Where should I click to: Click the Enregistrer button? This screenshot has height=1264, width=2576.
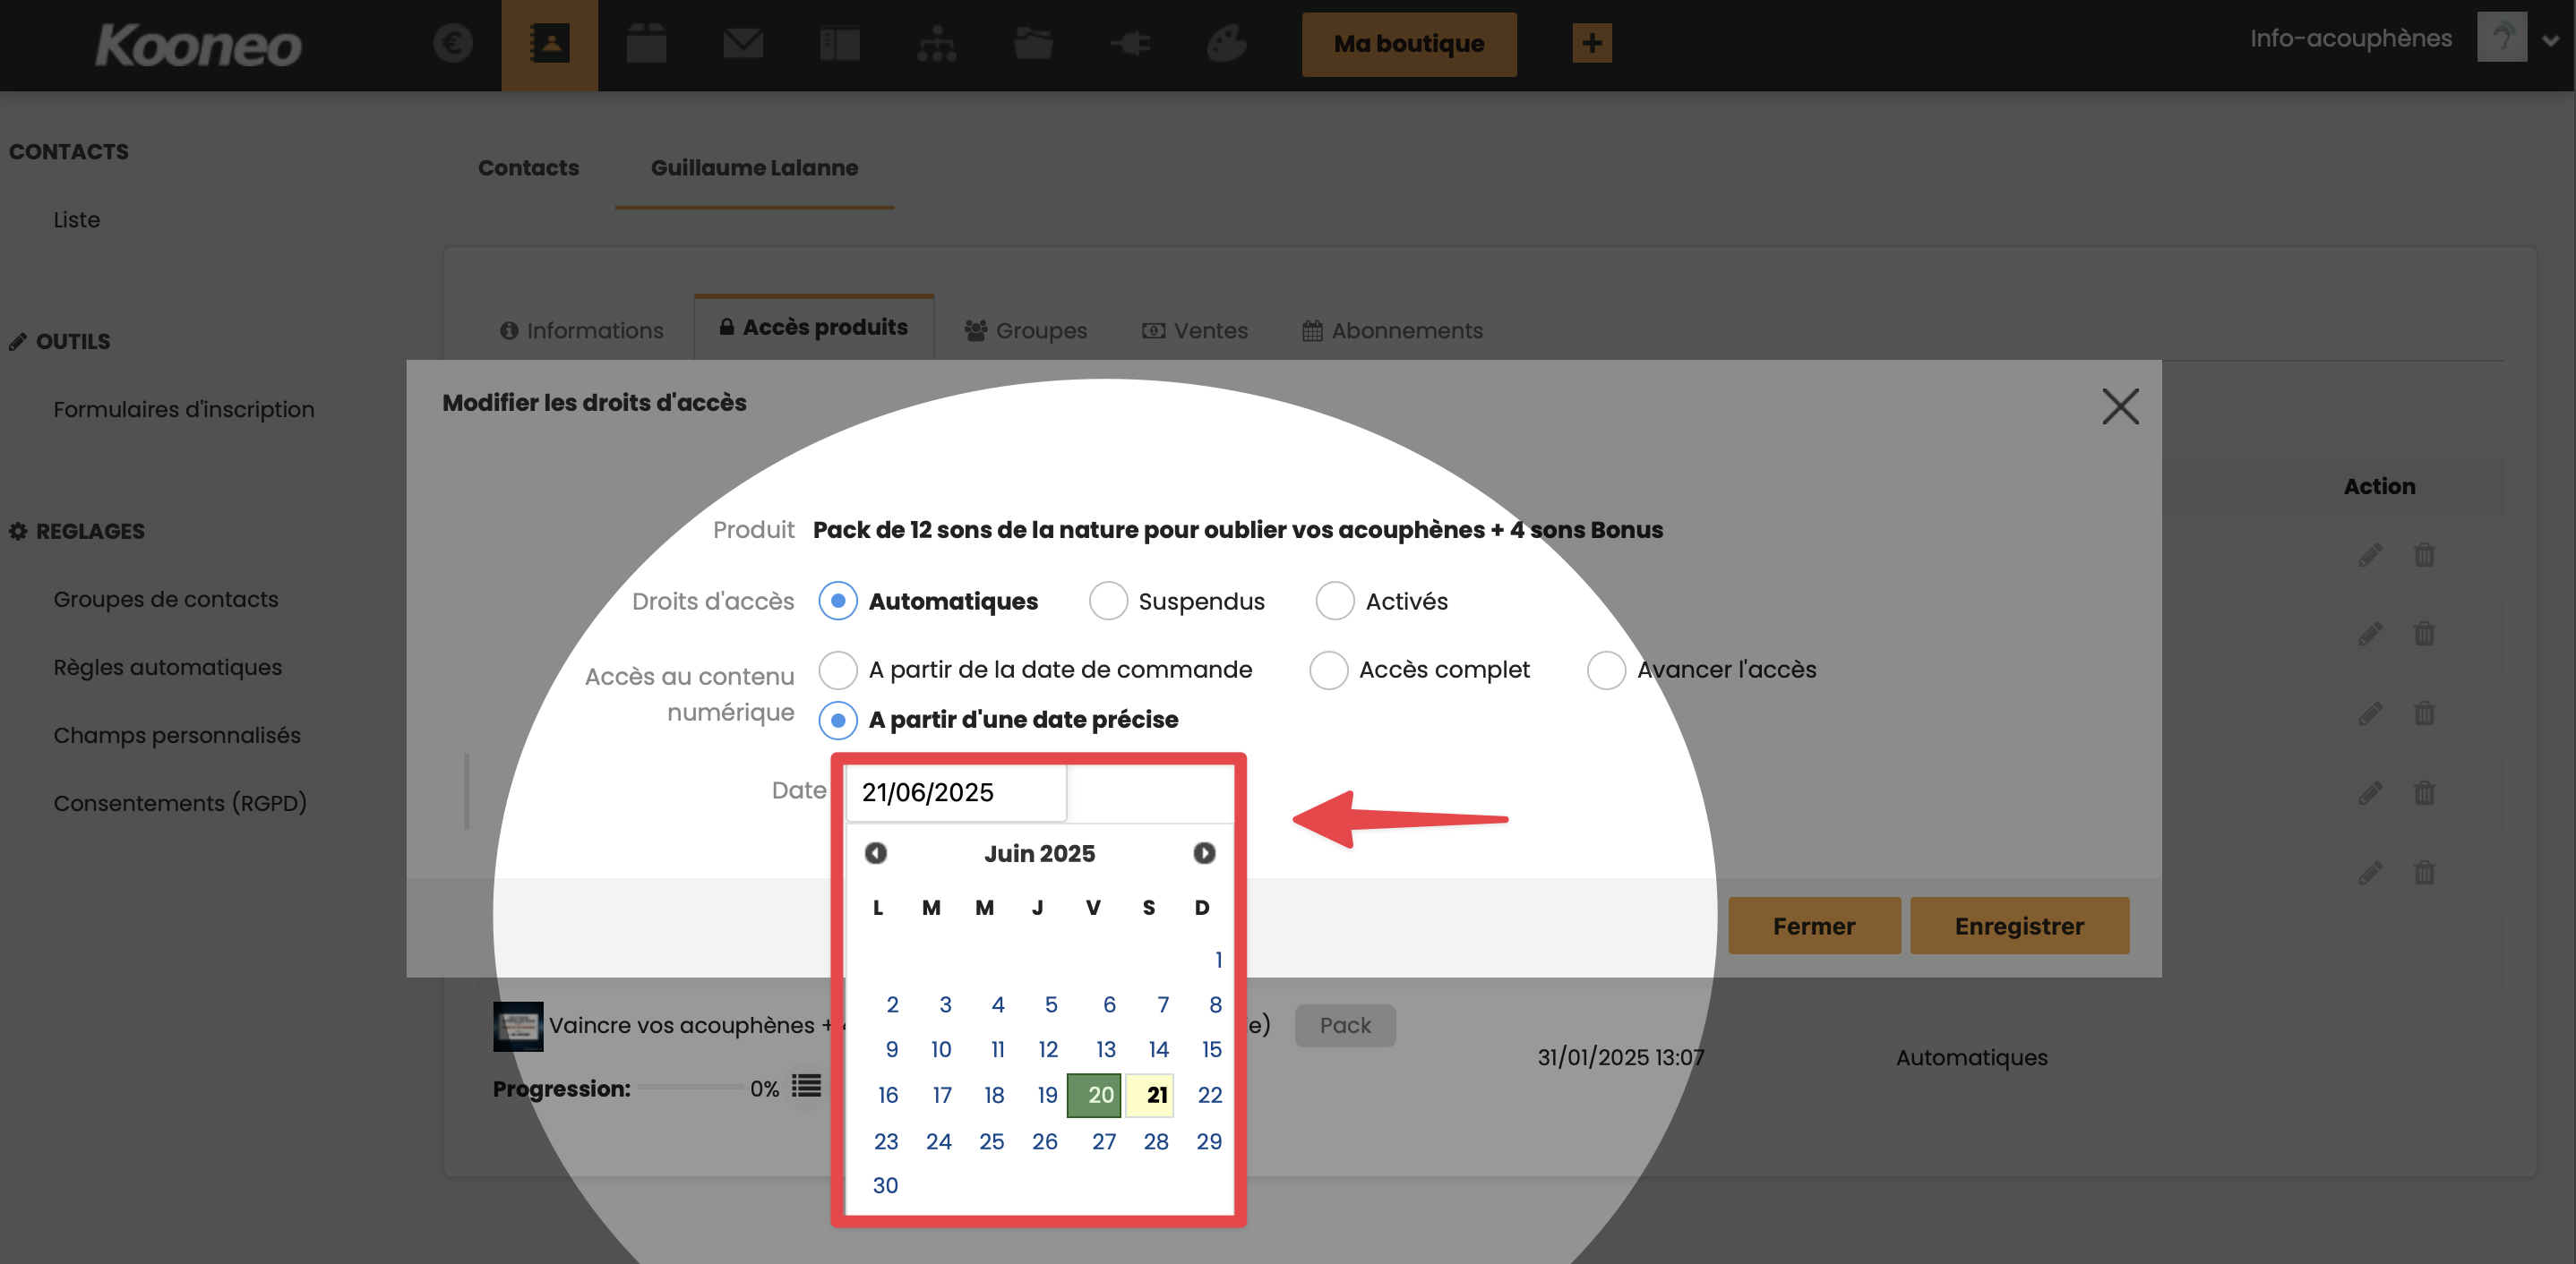[2020, 926]
